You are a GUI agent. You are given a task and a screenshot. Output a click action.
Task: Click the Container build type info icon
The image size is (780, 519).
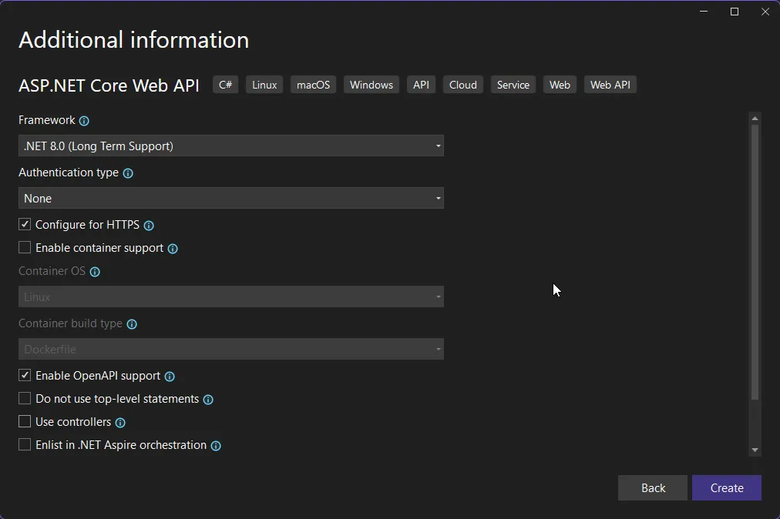(131, 324)
